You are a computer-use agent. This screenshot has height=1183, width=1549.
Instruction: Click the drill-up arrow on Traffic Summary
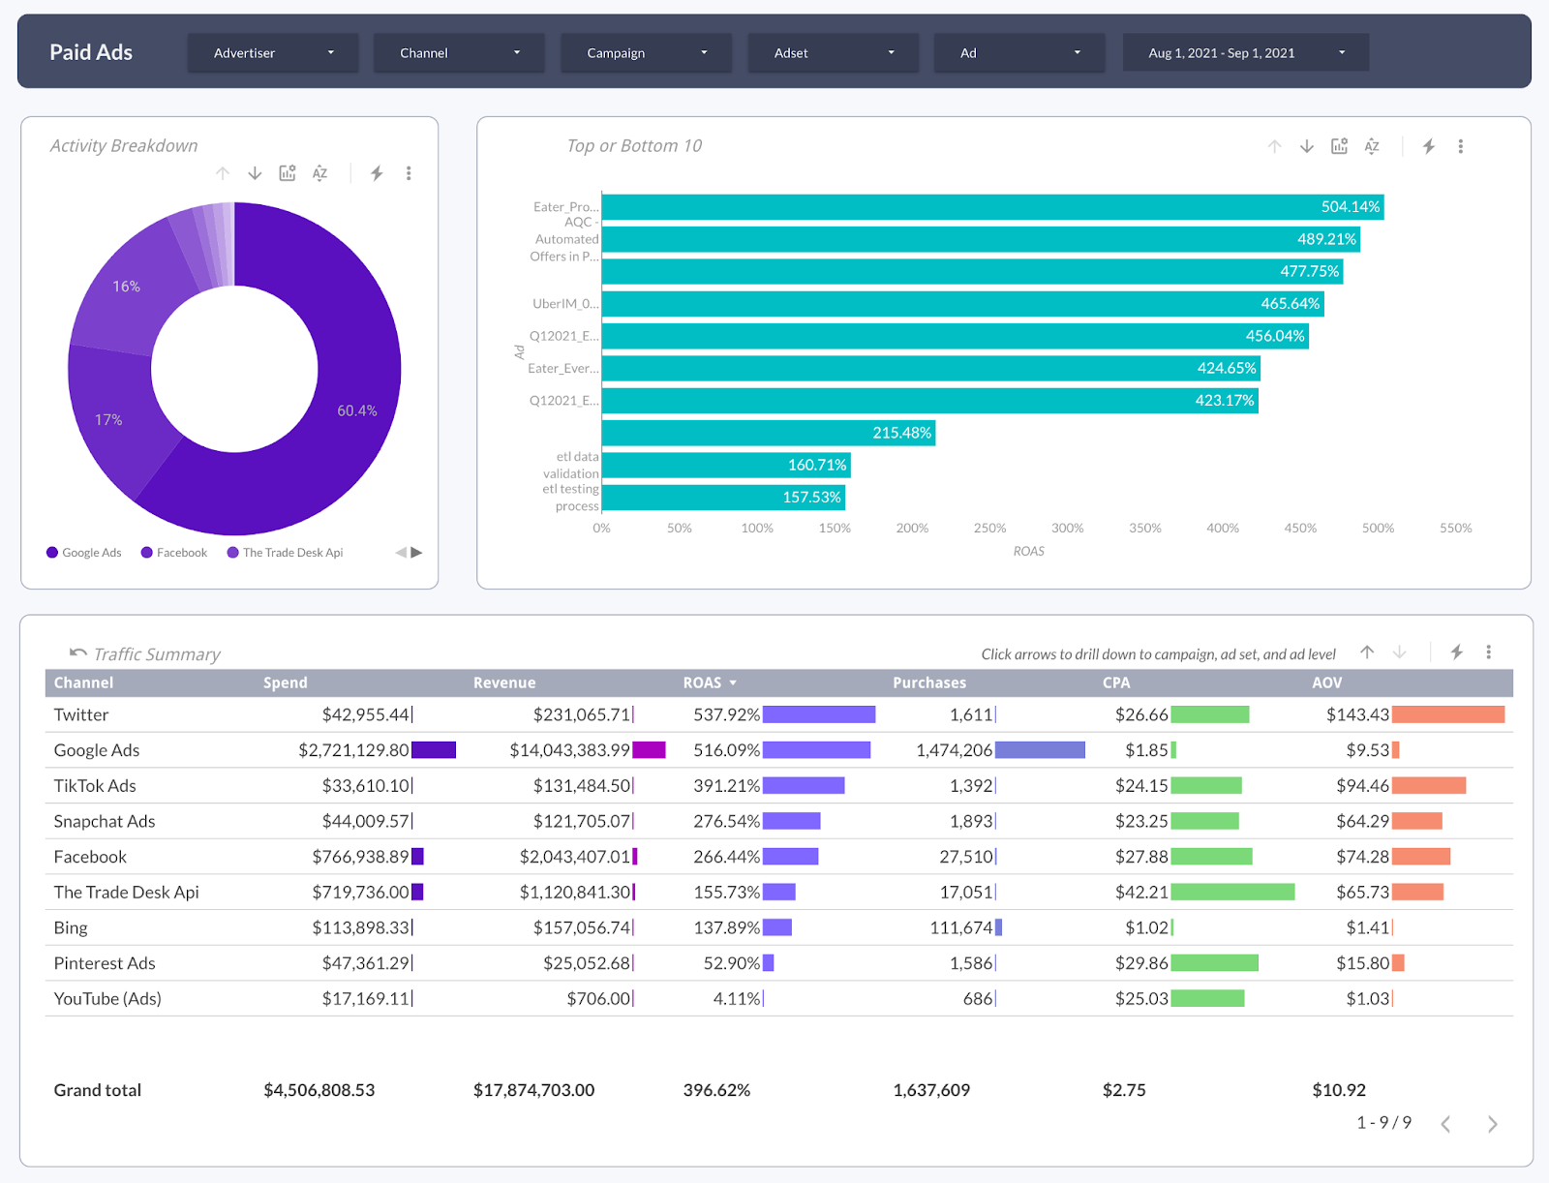coord(1367,652)
